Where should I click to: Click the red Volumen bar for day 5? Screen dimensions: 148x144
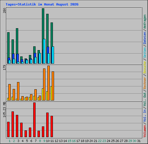tap(26, 134)
